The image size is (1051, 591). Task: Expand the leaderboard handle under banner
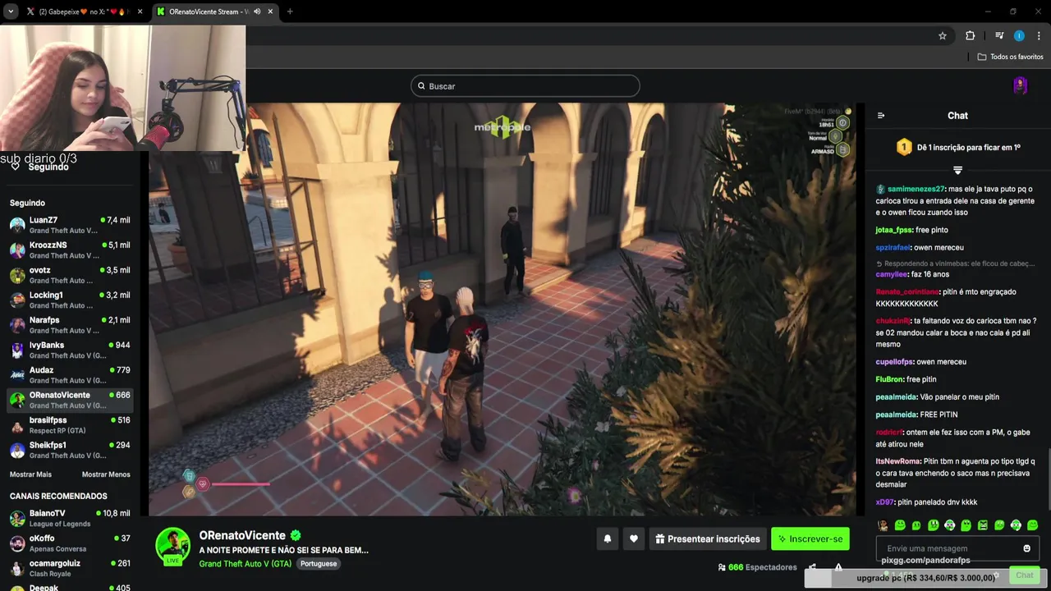pos(957,170)
